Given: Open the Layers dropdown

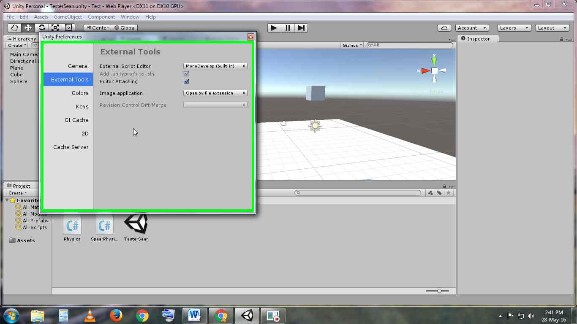Looking at the screenshot, I should point(514,28).
